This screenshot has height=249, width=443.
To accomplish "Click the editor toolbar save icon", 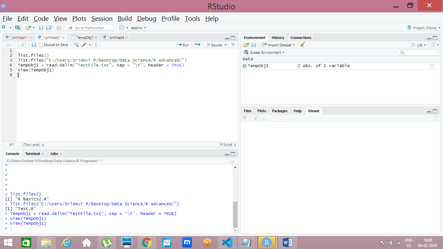I will 34,45.
